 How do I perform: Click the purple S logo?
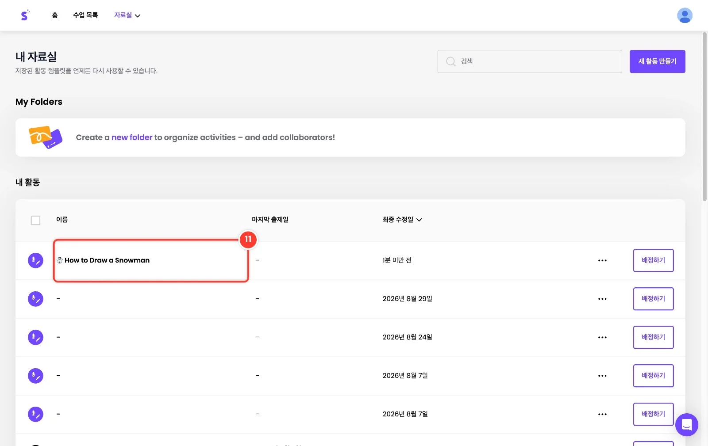tap(25, 15)
